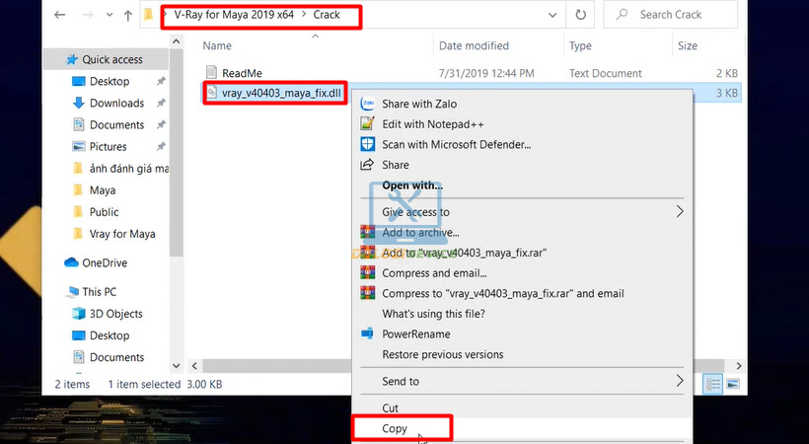Switch to details view layout icon
Viewport: 809px width, 444px height.
coord(713,384)
